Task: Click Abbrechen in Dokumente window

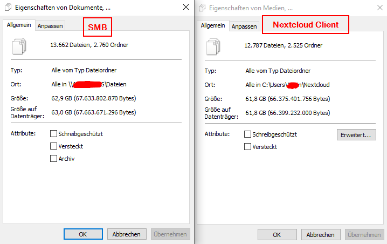Action: pyautogui.click(x=127, y=234)
